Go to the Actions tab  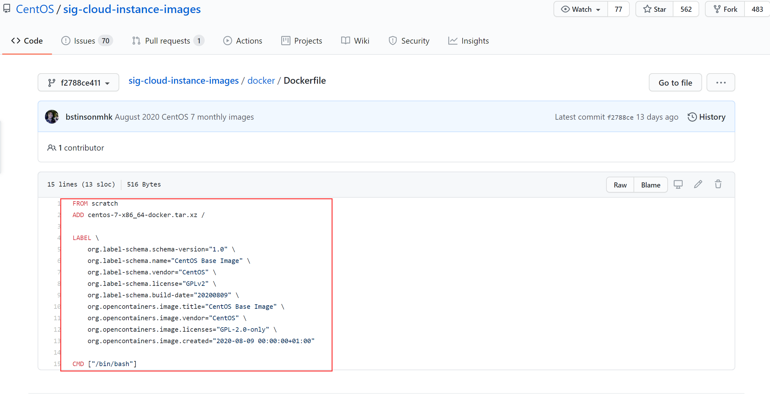click(x=243, y=41)
